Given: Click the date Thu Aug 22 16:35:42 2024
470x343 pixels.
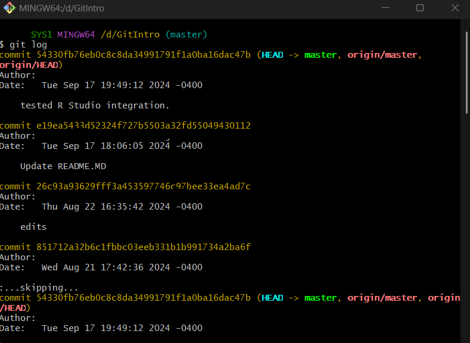Looking at the screenshot, I should coord(122,207).
